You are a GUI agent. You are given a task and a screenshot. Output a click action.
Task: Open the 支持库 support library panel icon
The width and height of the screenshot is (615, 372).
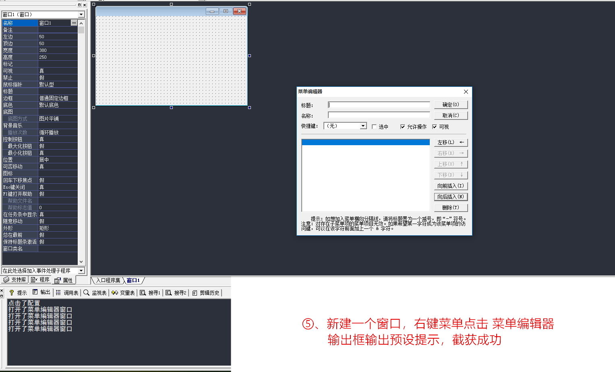pyautogui.click(x=6, y=280)
